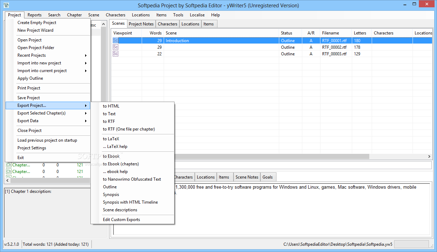Export Synopsis with HTML Timeline
This screenshot has height=252, width=437.
tap(133, 202)
